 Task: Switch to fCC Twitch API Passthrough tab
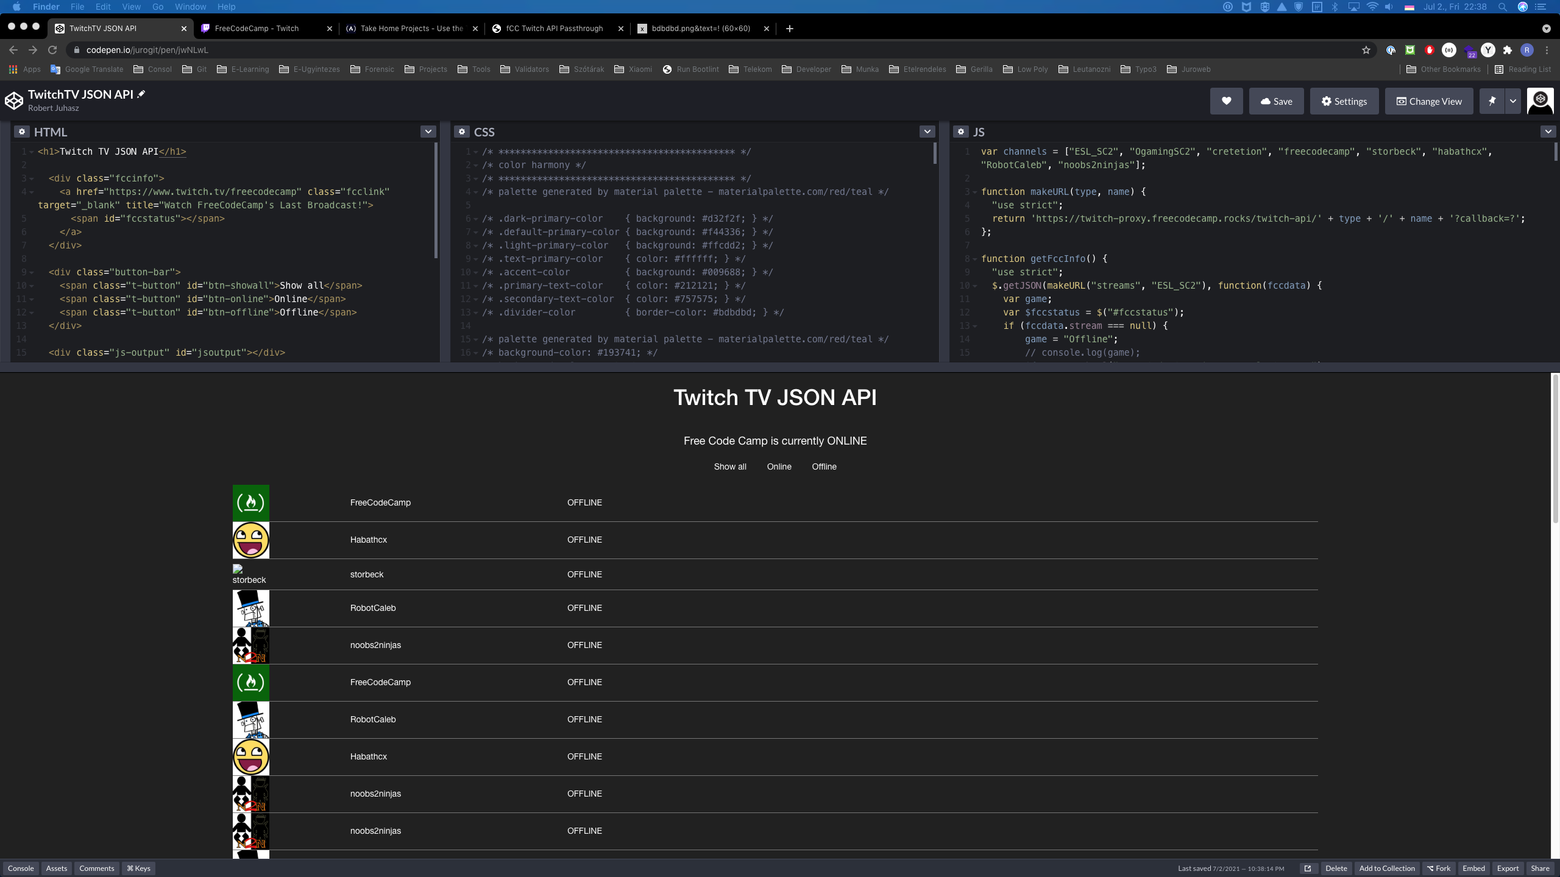pos(558,29)
